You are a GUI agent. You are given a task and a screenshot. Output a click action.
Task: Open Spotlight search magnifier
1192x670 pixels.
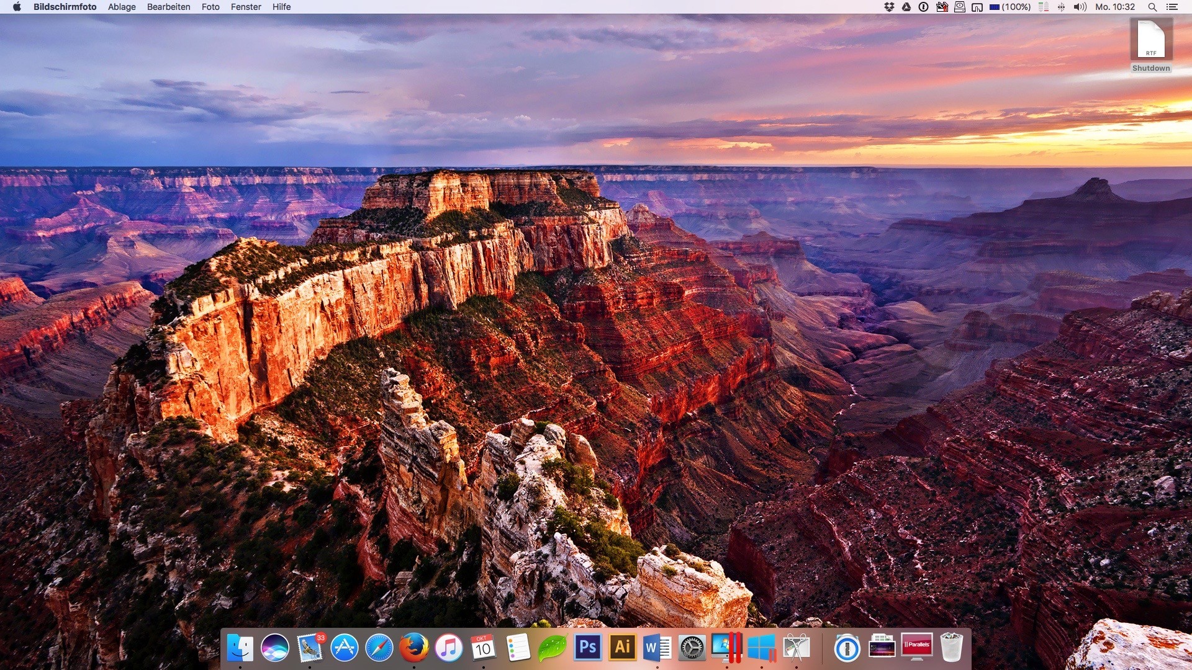1152,7
